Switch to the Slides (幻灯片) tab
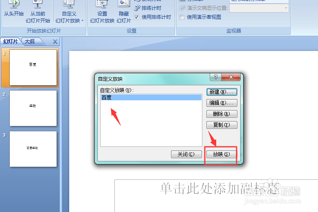 [x=11, y=42]
